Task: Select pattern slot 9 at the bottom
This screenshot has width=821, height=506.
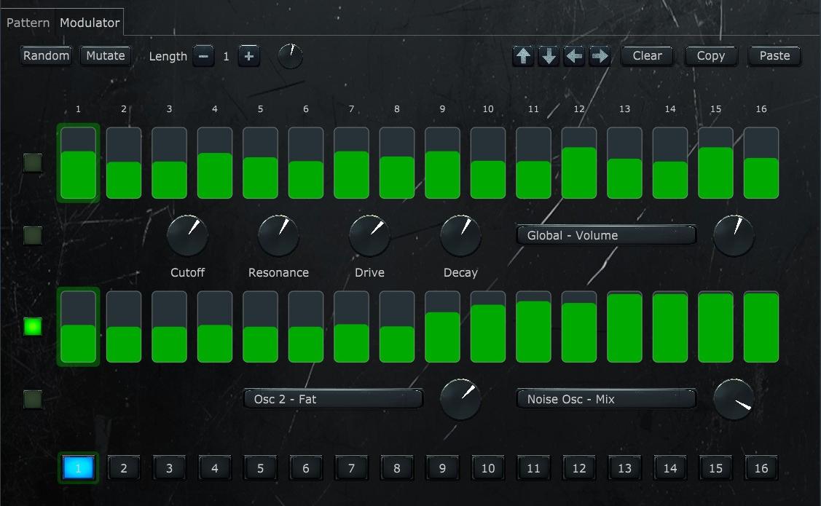Action: point(442,468)
